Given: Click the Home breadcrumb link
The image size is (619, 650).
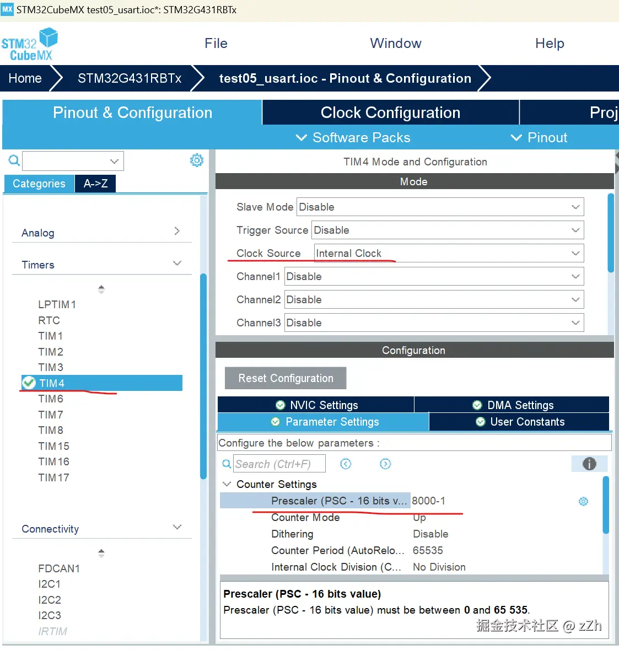Looking at the screenshot, I should tap(25, 78).
